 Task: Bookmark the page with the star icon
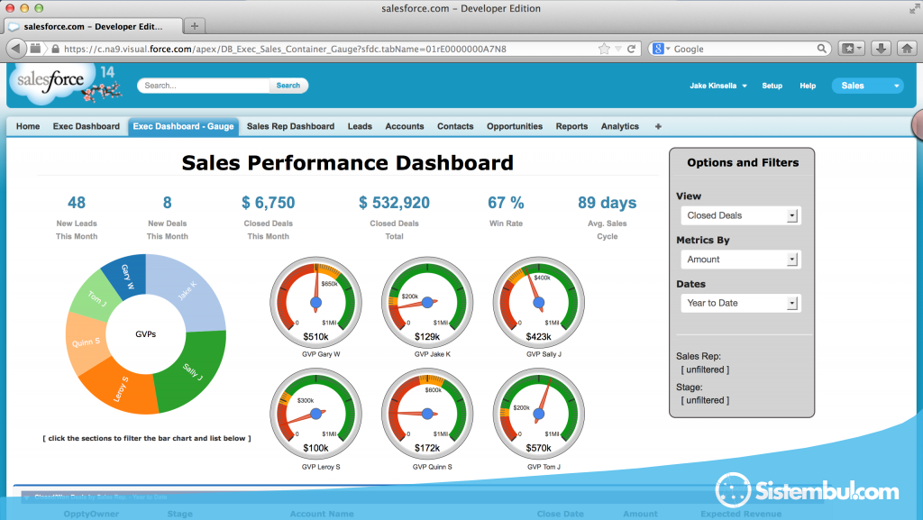(604, 49)
